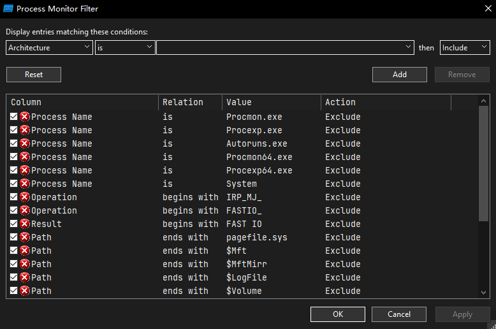Click the filter value input field
This screenshot has height=329, width=496.
(281, 48)
